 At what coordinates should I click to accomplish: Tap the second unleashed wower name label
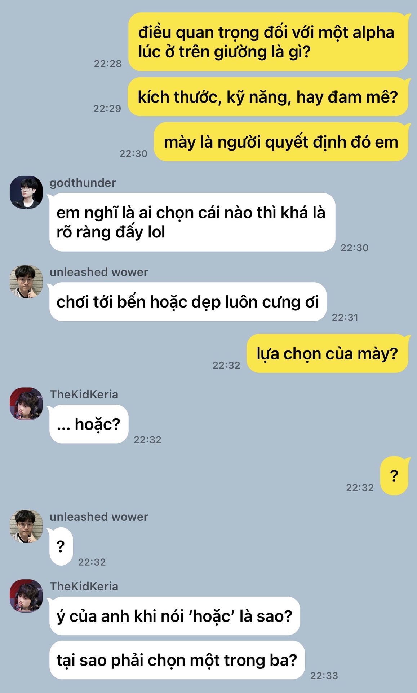pyautogui.click(x=99, y=517)
